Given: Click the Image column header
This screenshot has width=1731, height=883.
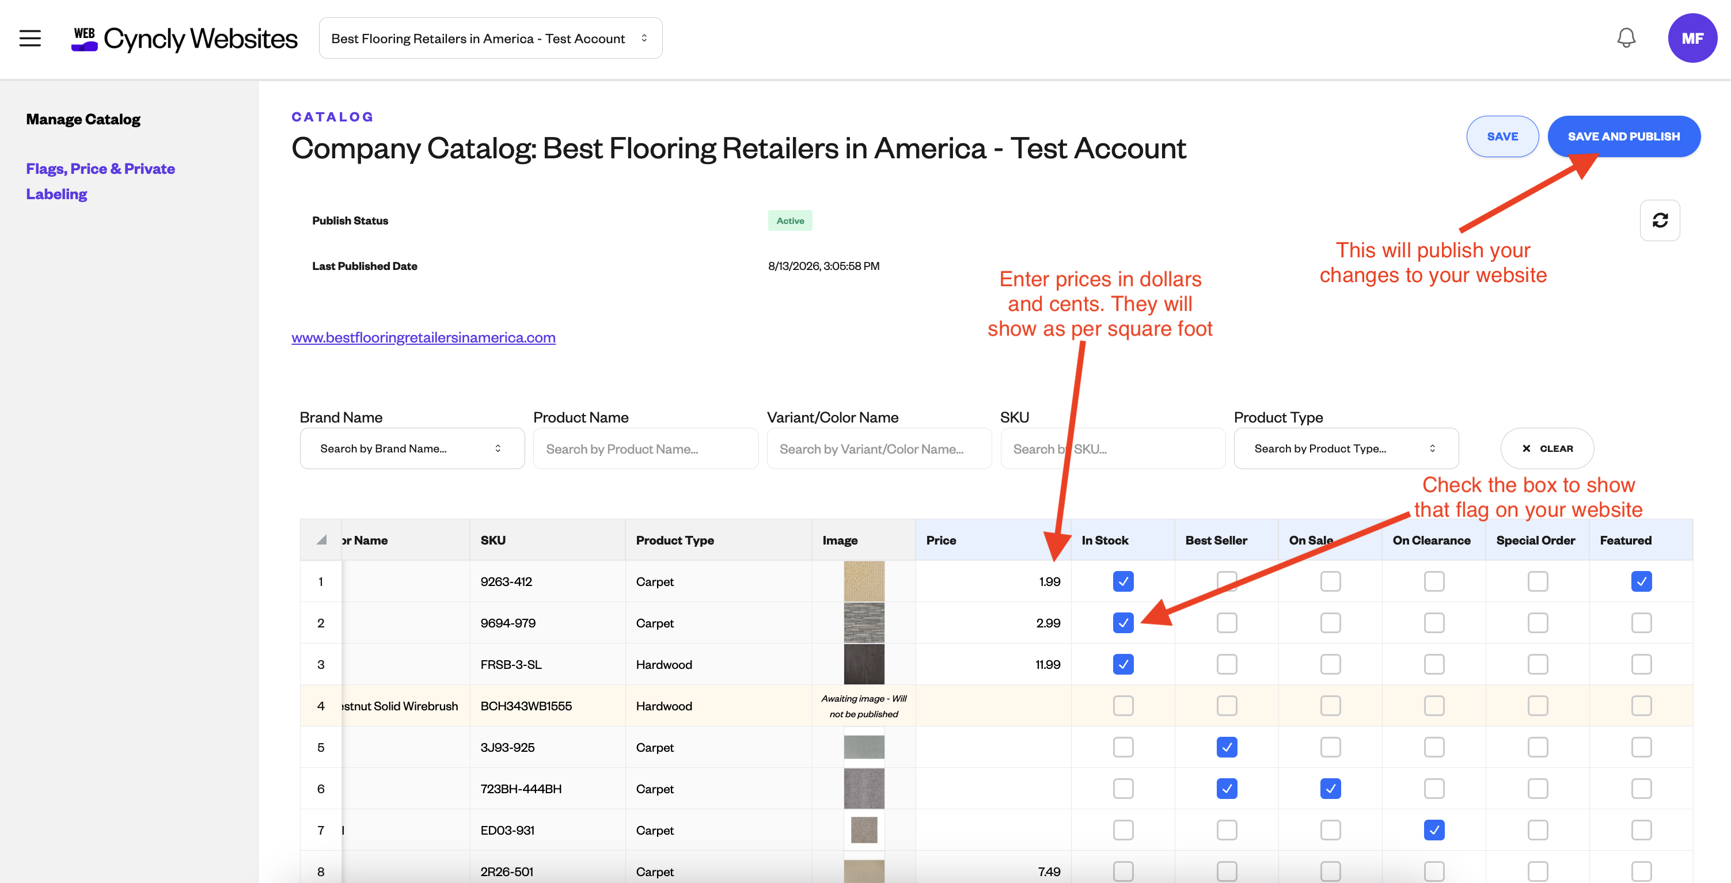Looking at the screenshot, I should coord(863,540).
